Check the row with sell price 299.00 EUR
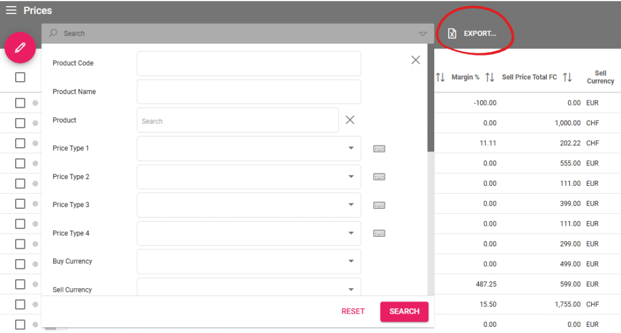The image size is (621, 333). coord(20,244)
